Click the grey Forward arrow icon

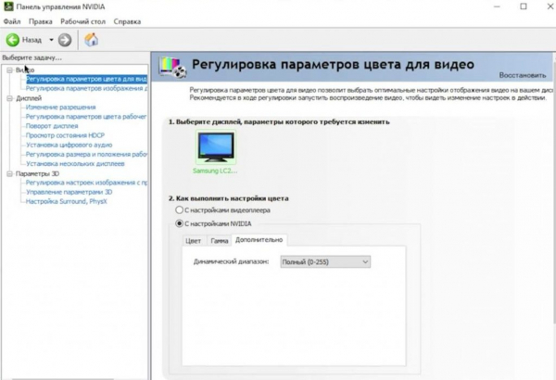click(65, 40)
